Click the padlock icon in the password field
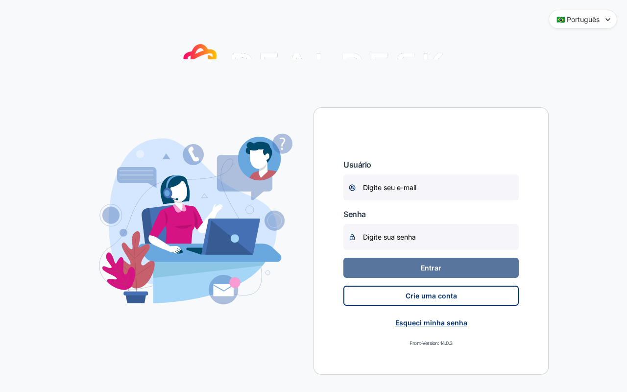 pos(352,237)
